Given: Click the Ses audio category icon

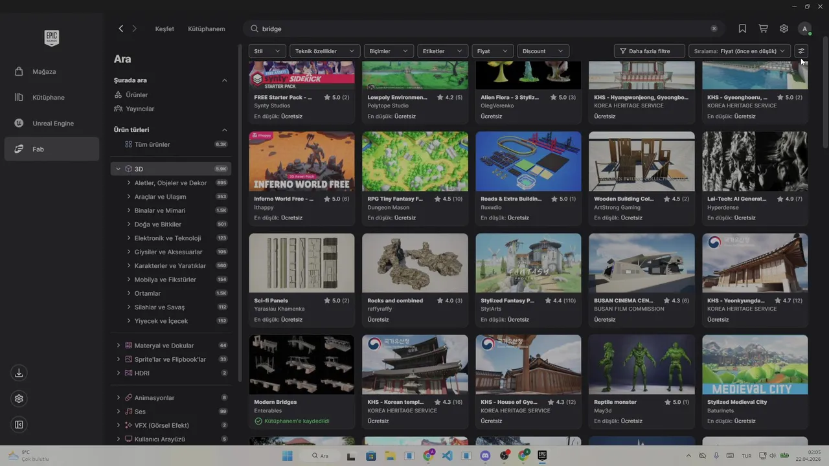Looking at the screenshot, I should (129, 412).
